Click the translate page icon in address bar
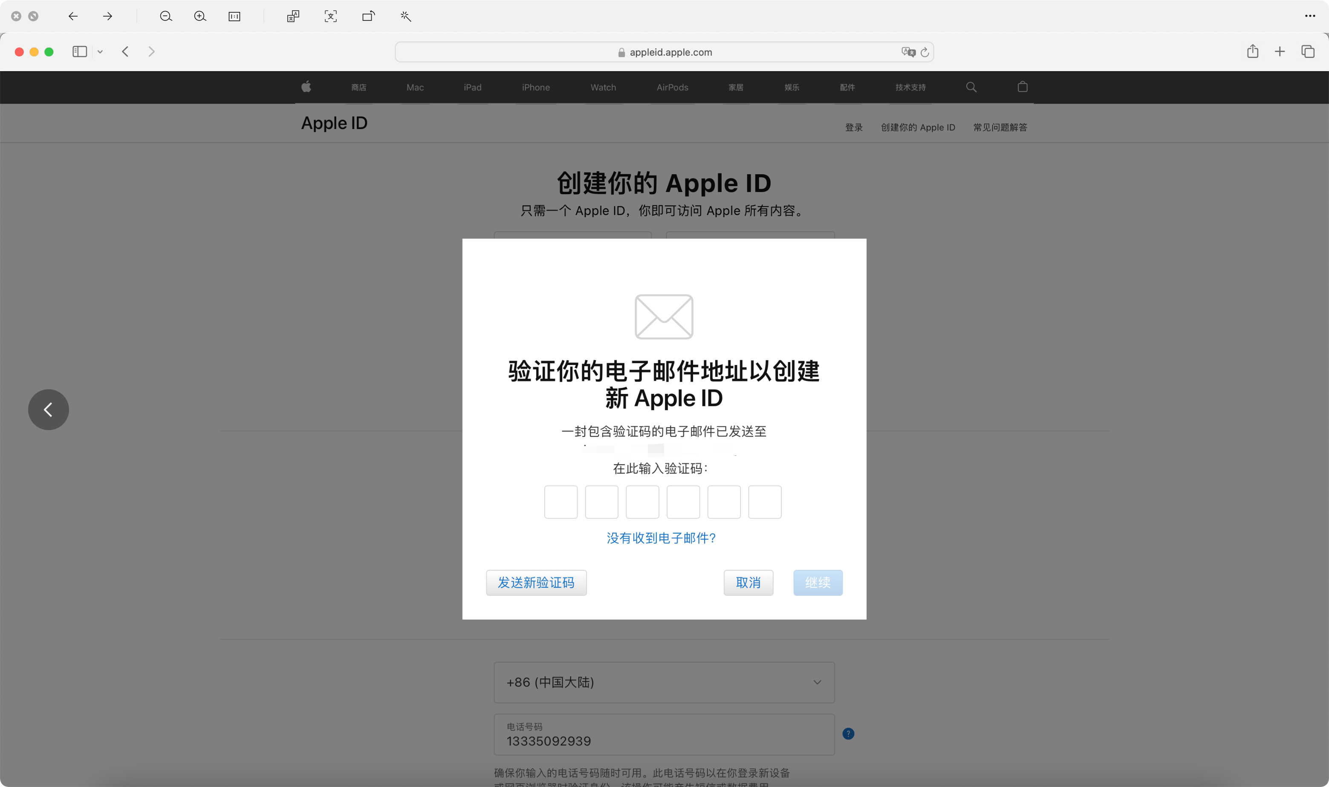This screenshot has height=787, width=1329. pyautogui.click(x=907, y=52)
